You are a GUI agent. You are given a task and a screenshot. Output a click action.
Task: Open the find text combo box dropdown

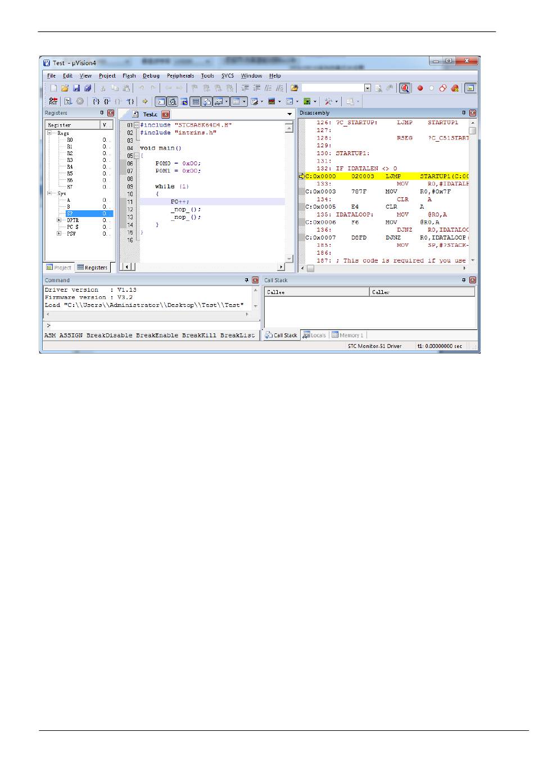[368, 88]
